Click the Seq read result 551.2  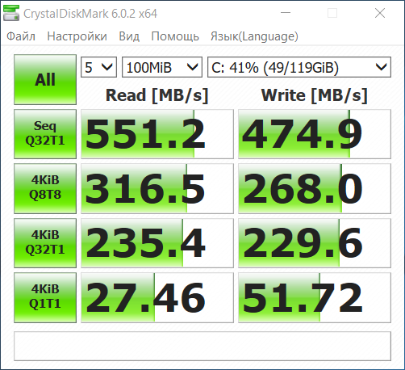(157, 134)
